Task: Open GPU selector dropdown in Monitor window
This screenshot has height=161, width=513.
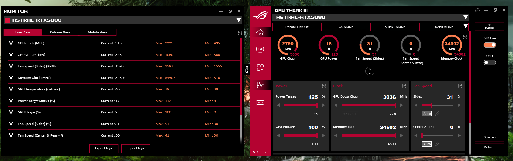Action: (x=239, y=20)
